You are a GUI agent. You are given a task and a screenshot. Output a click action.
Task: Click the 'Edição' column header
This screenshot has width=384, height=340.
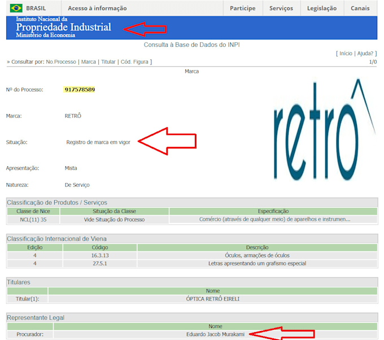point(35,247)
